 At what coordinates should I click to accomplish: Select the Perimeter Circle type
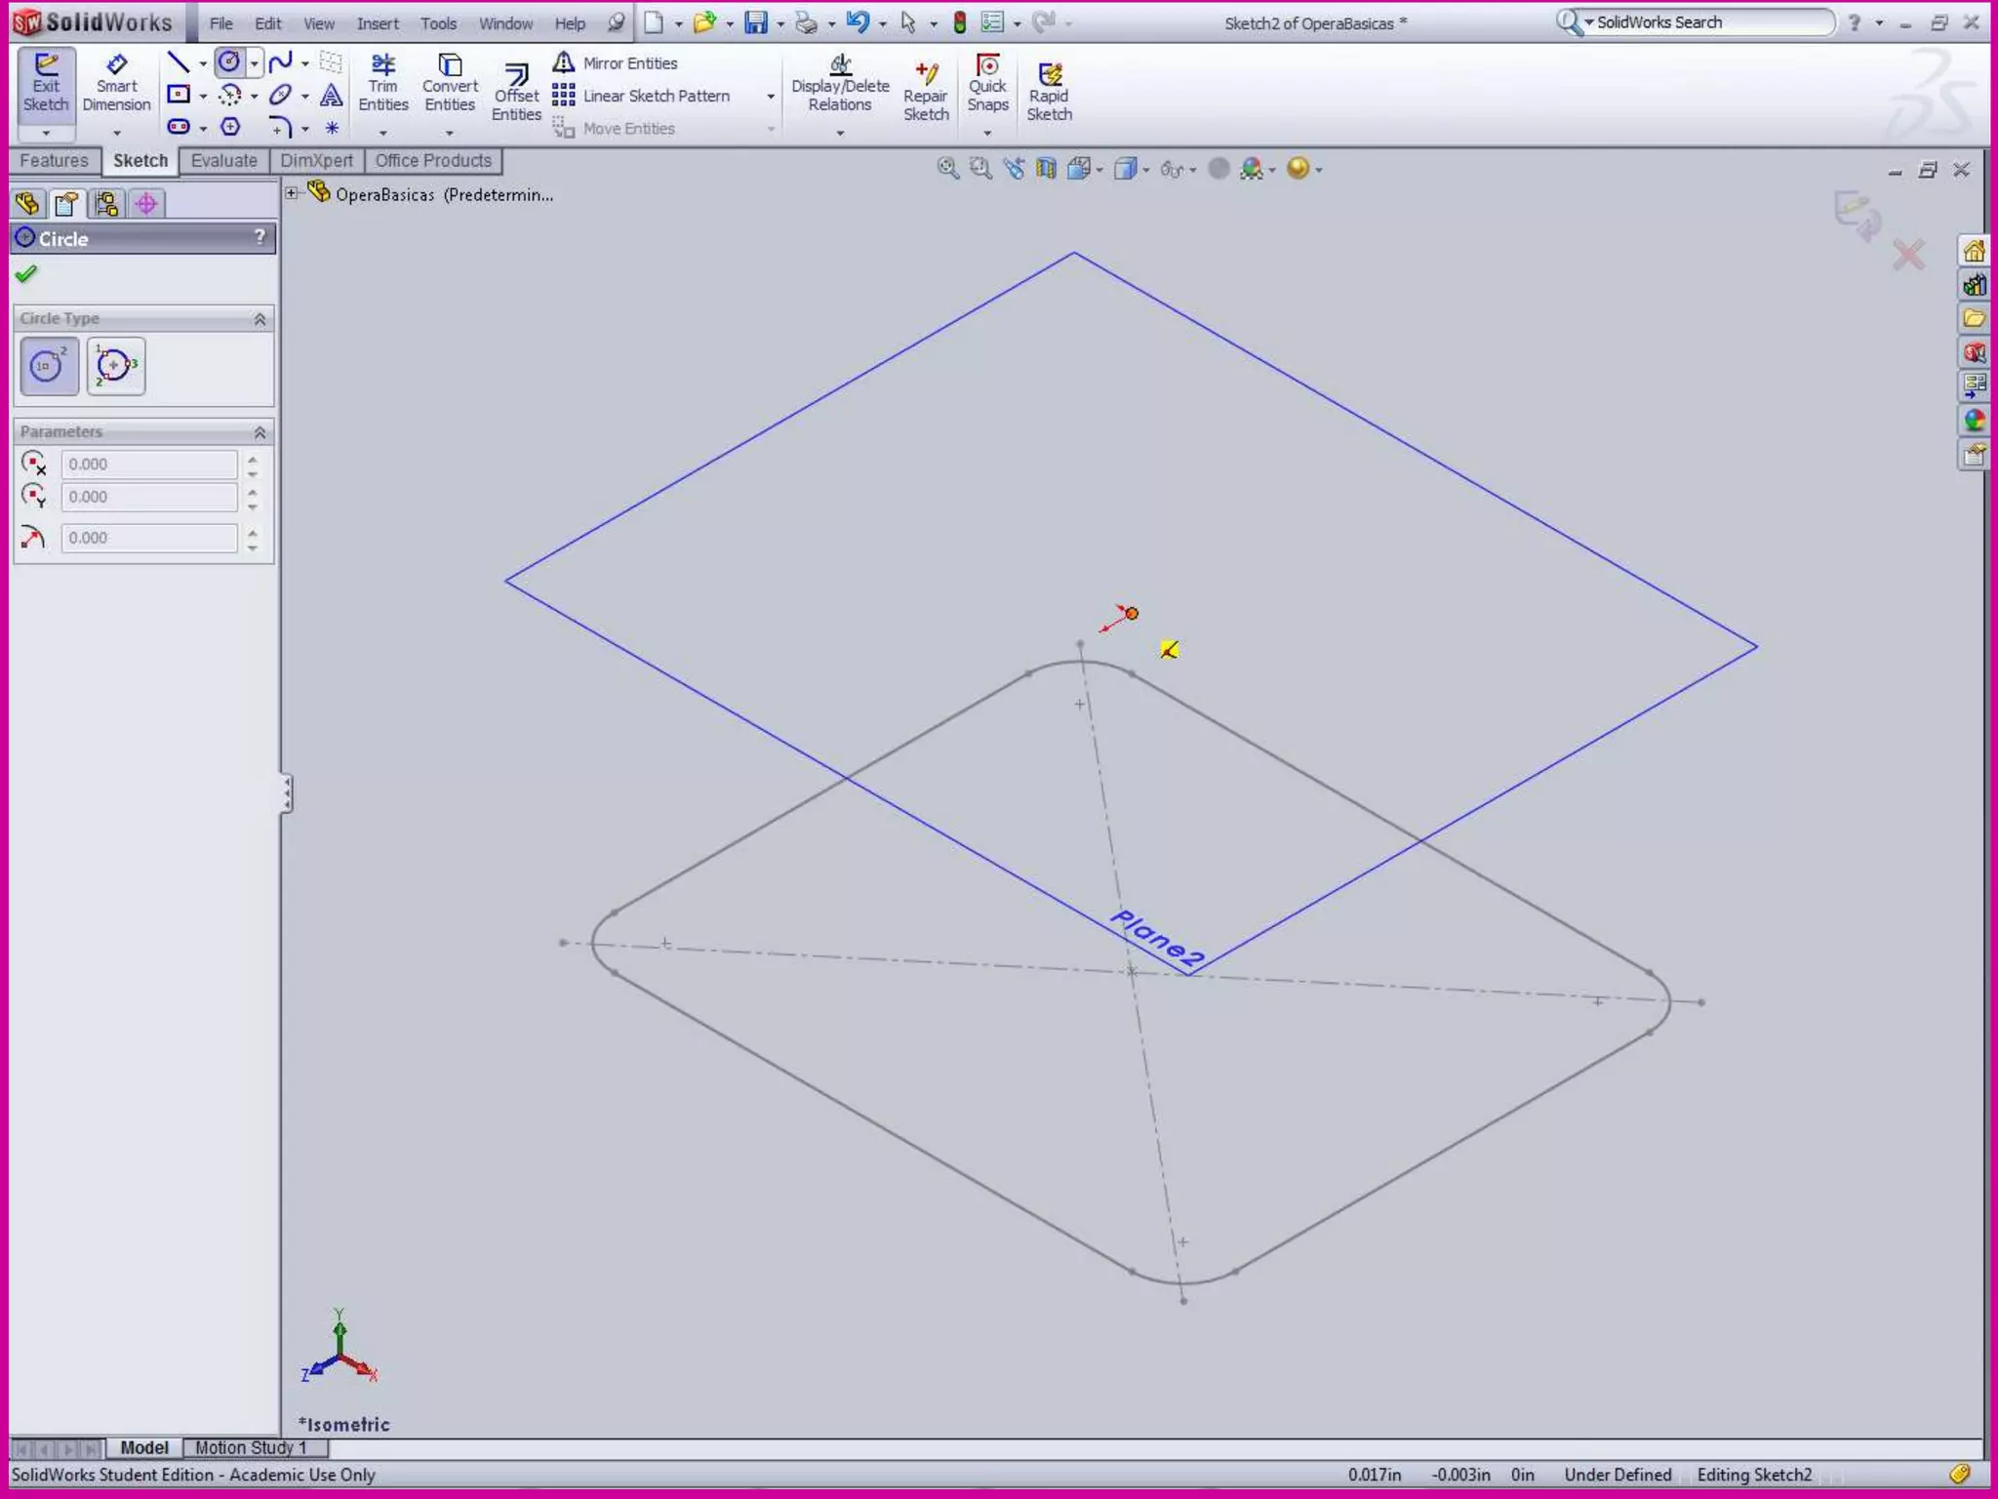tap(116, 366)
